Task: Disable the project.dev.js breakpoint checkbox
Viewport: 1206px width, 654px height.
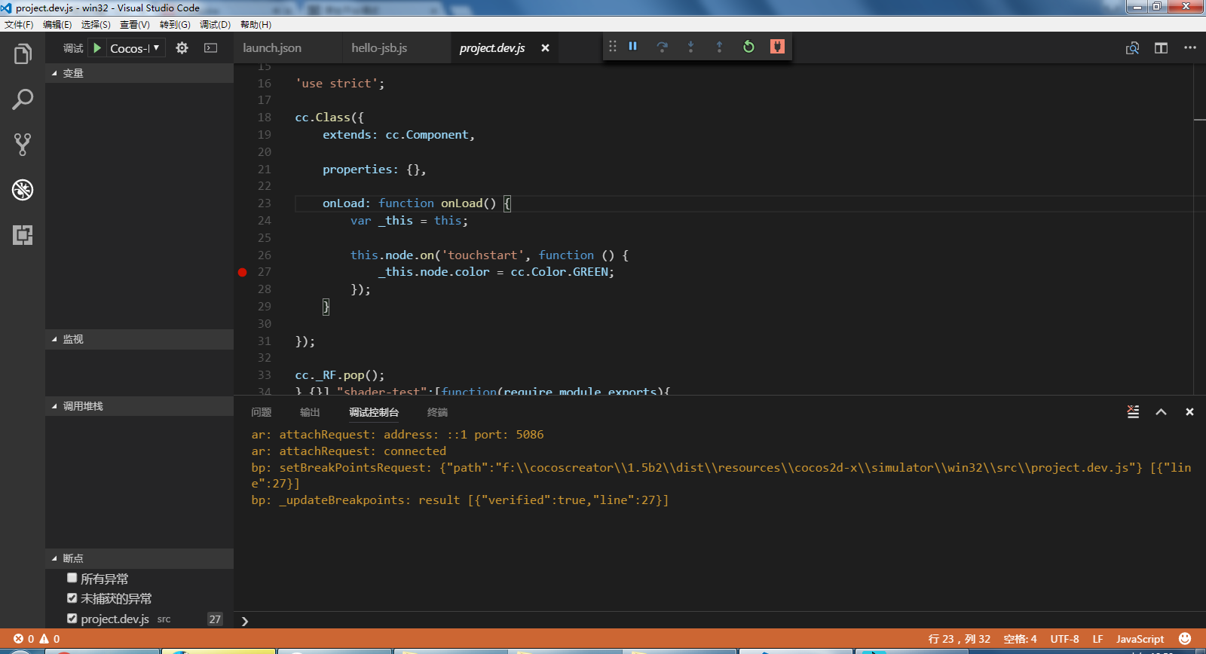Action: click(x=72, y=619)
